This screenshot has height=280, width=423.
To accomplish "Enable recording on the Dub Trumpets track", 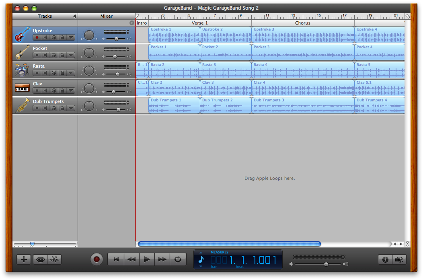I will tap(37, 108).
